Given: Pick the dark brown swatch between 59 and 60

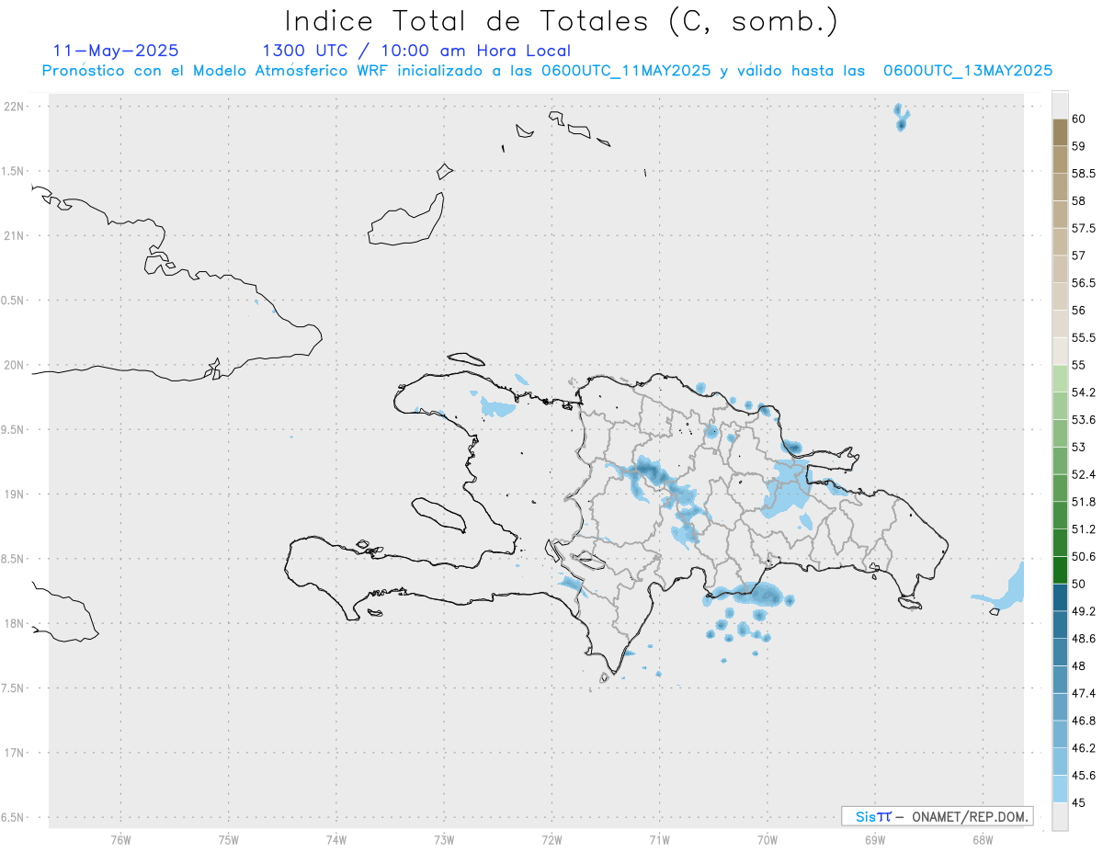Looking at the screenshot, I should click(1060, 132).
